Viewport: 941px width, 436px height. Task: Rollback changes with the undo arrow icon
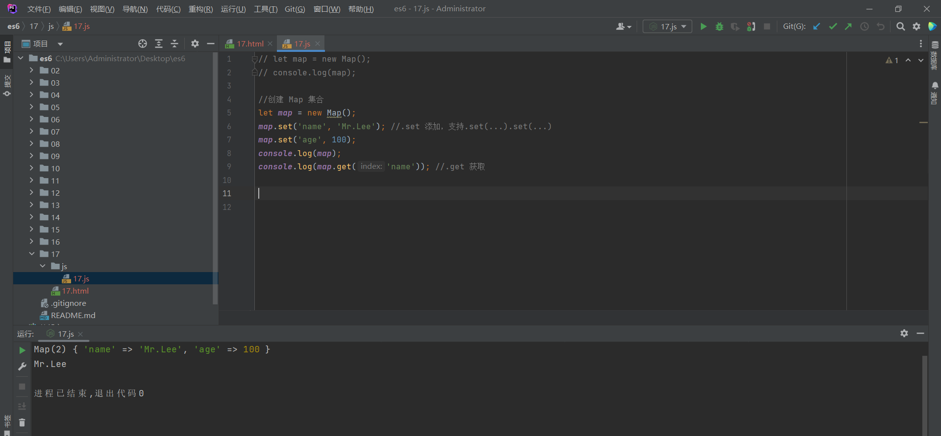pos(881,26)
